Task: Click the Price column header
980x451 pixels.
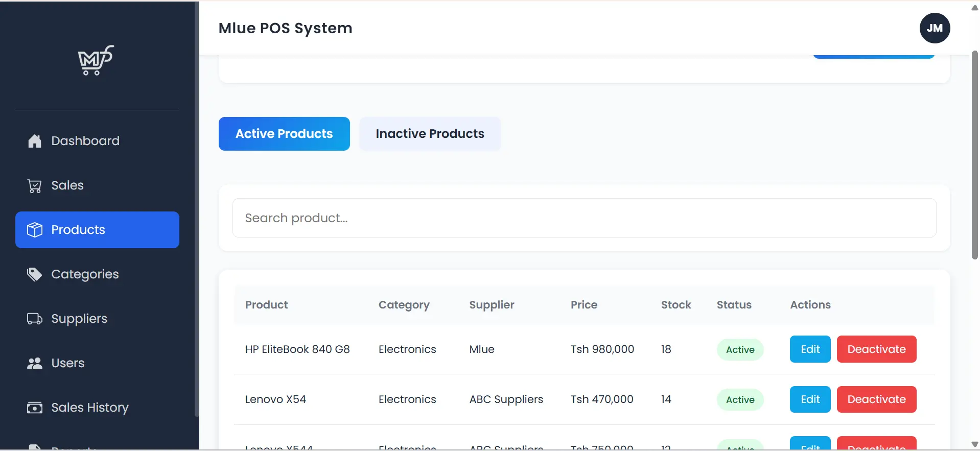Action: click(x=584, y=305)
